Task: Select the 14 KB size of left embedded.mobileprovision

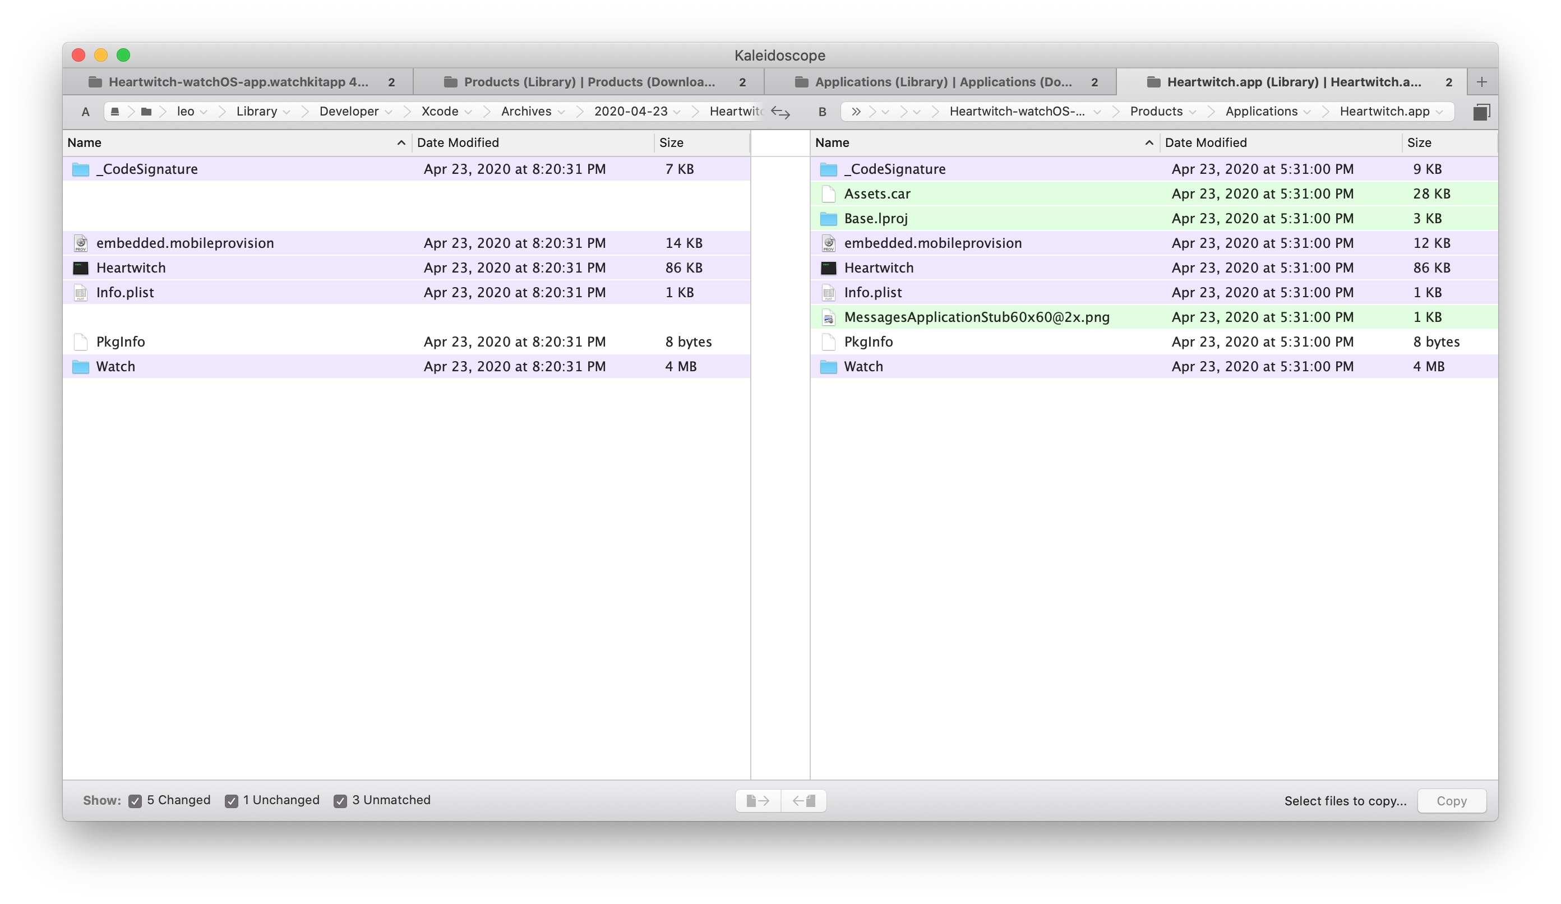Action: pos(684,243)
